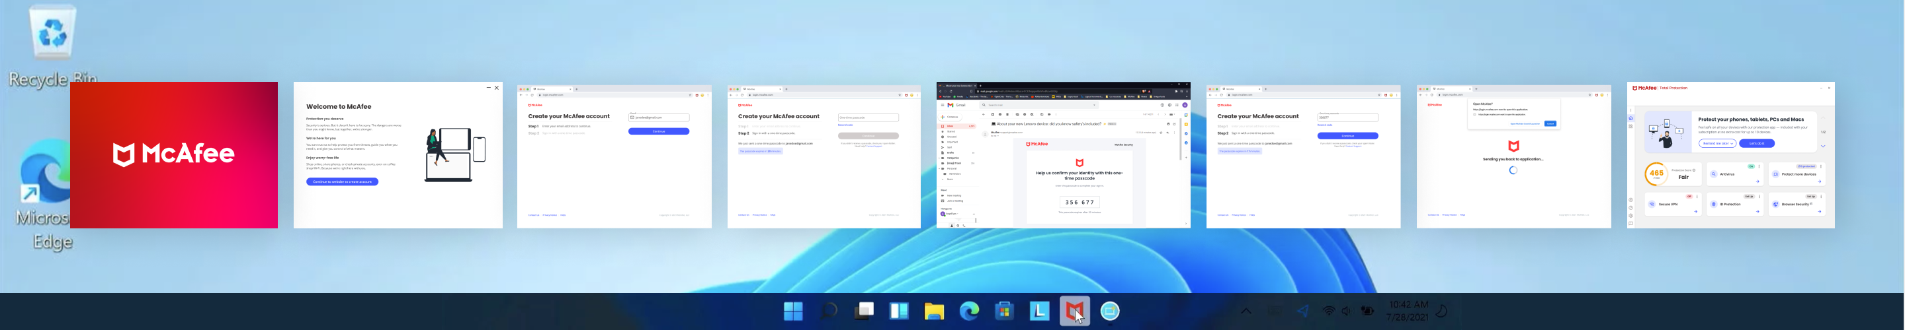Click next-banner down chevron in McAfee
1905x330 pixels.
[1824, 146]
